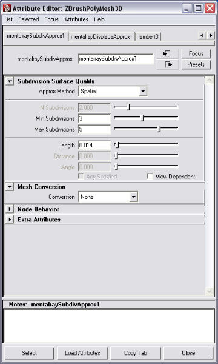The height and width of the screenshot is (364, 218).
Task: Click the Angle slider
Action: tap(146, 167)
